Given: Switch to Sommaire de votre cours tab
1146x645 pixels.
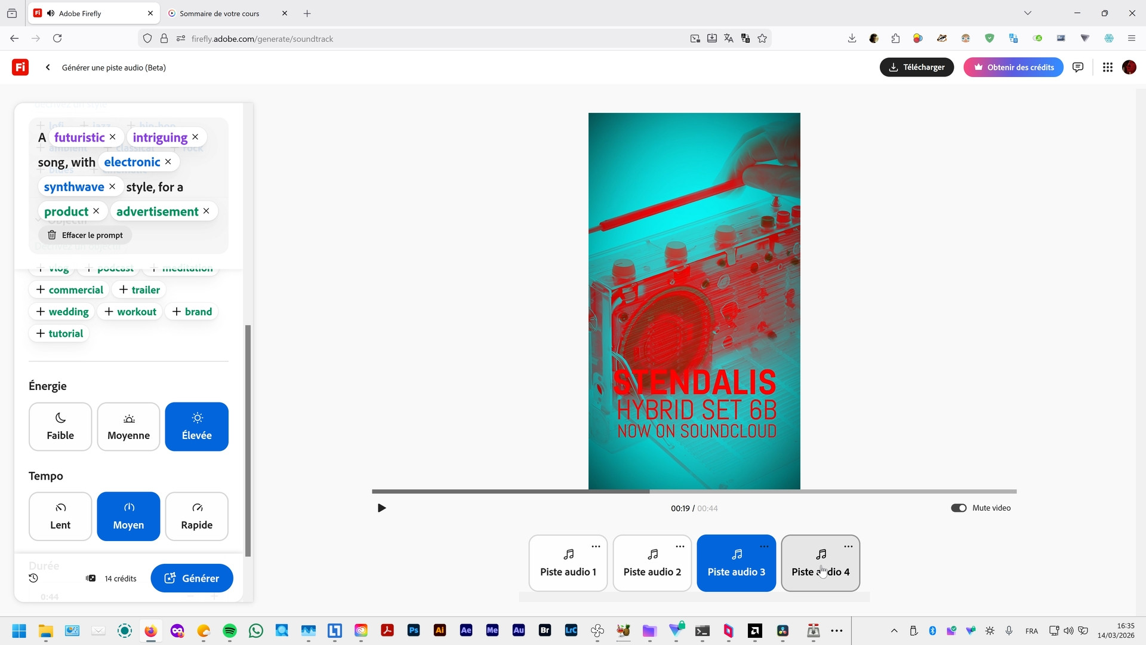Looking at the screenshot, I should click(x=220, y=13).
